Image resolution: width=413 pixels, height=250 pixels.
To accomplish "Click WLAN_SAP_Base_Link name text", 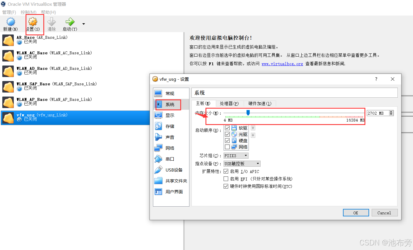I will click(x=75, y=84).
